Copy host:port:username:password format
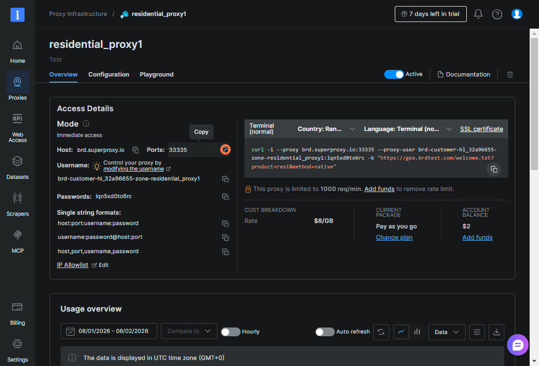The width and height of the screenshot is (539, 366). (x=225, y=223)
